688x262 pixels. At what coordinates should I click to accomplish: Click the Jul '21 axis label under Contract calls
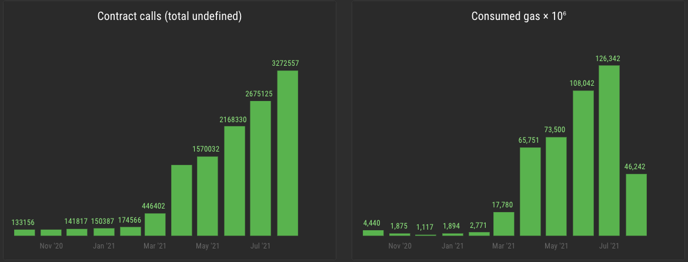tap(260, 246)
